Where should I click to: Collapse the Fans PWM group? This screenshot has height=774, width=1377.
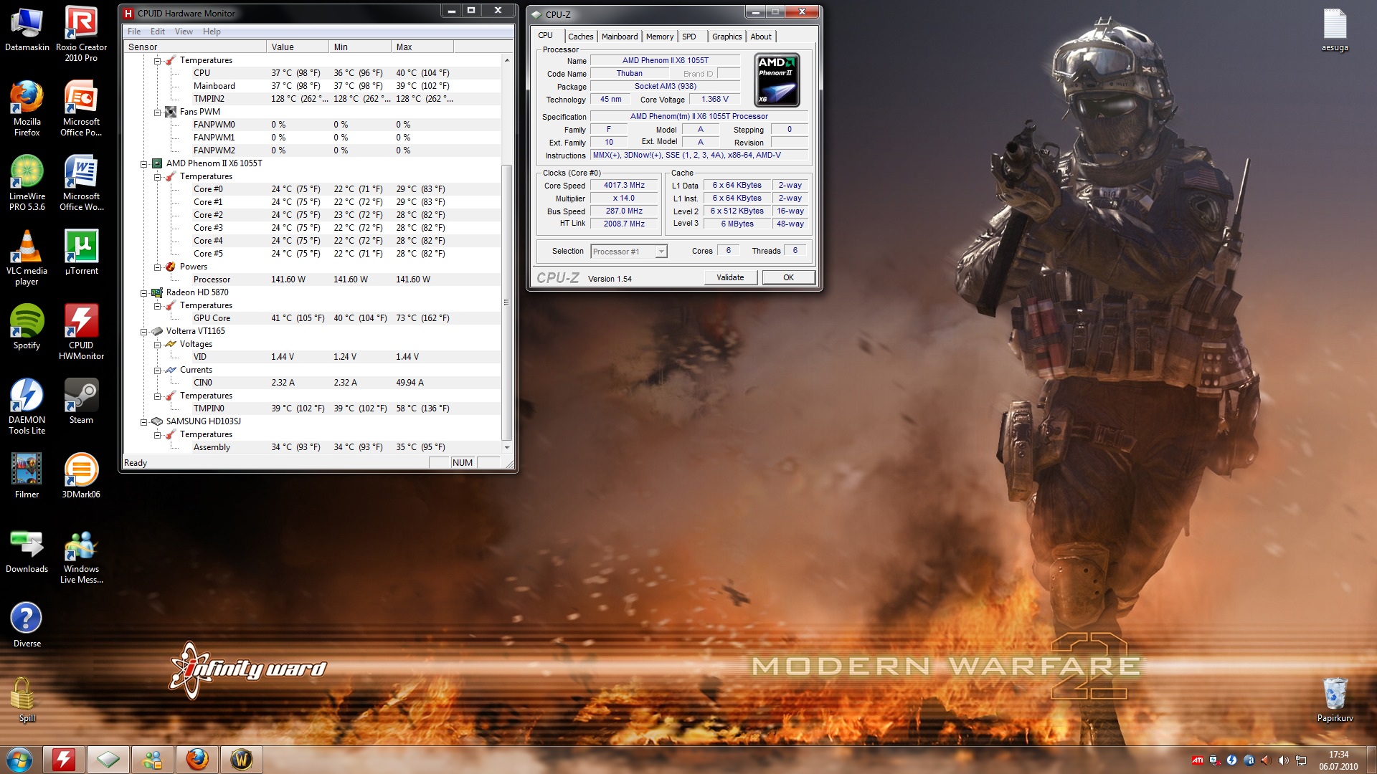point(158,112)
